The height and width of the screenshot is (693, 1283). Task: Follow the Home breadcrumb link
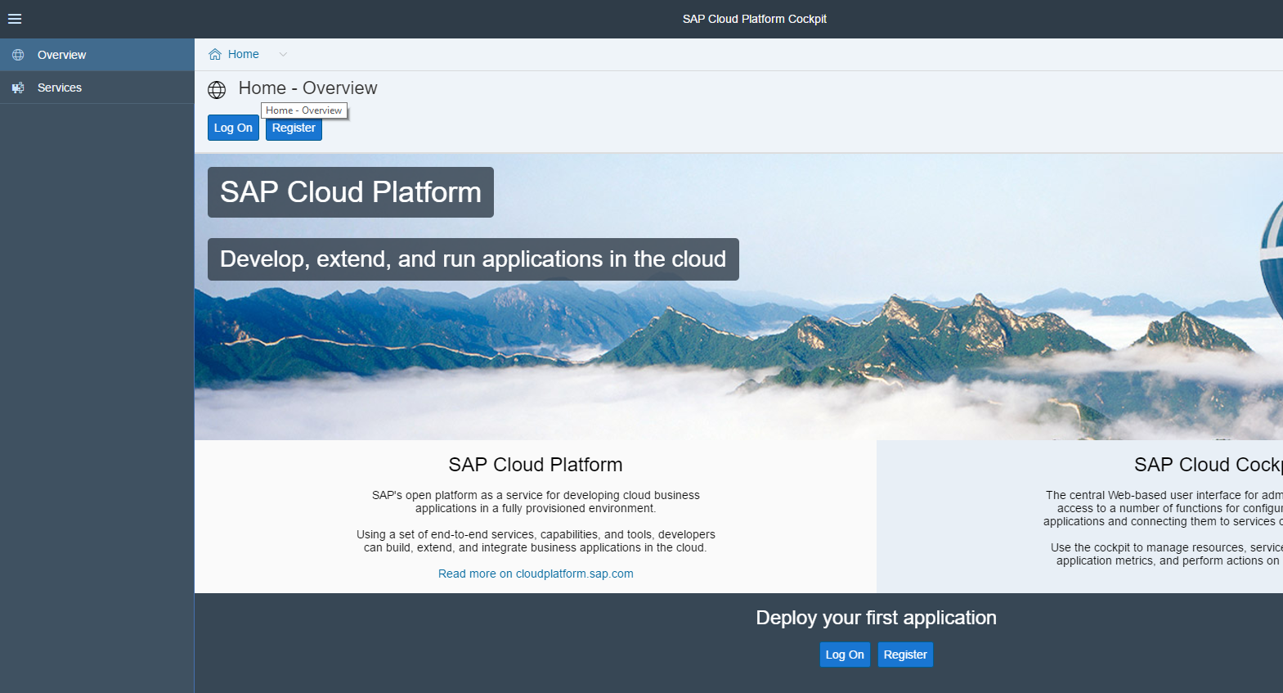tap(244, 54)
